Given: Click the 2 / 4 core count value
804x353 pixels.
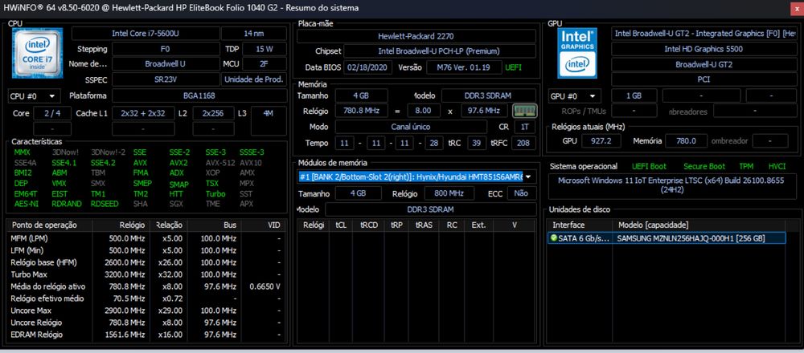Looking at the screenshot, I should pos(52,114).
